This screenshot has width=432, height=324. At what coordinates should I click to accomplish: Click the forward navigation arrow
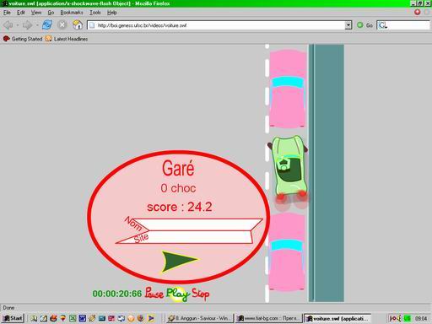pos(28,25)
